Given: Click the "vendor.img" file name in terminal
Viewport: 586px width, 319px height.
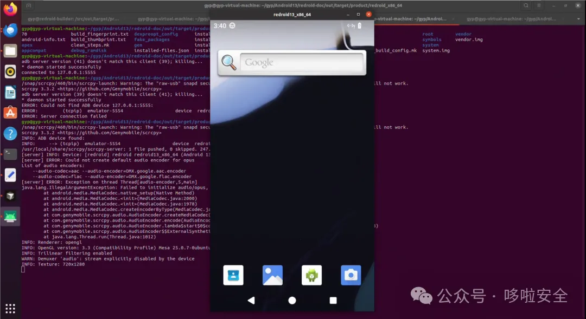Looking at the screenshot, I should tap(469, 40).
